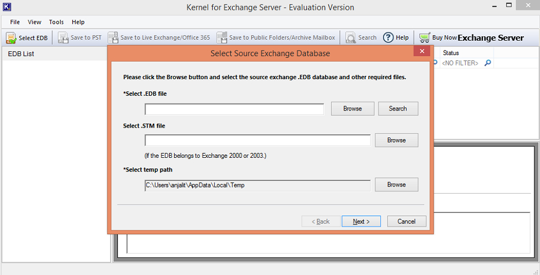
Task: Open the File menu
Action: [15, 22]
